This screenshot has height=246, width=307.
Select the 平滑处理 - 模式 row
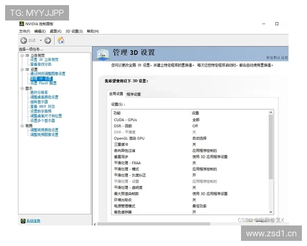tap(190, 169)
